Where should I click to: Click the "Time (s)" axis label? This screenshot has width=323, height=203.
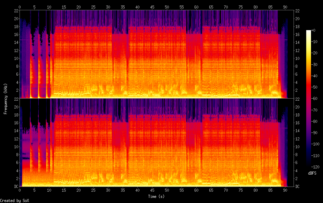[157, 196]
